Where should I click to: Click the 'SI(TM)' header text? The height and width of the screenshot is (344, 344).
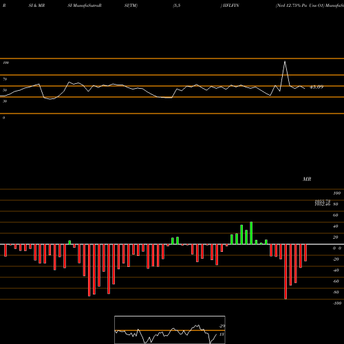coord(131,6)
